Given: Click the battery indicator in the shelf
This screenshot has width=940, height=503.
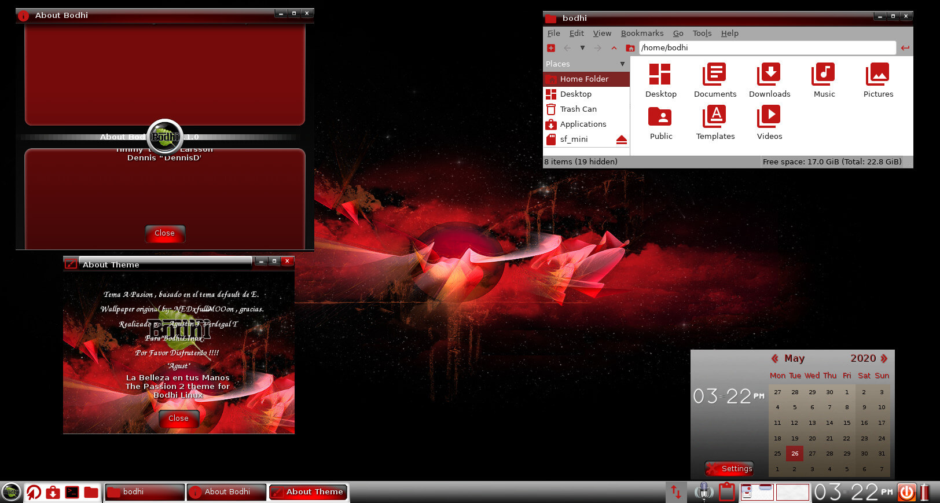Looking at the screenshot, I should pos(926,493).
